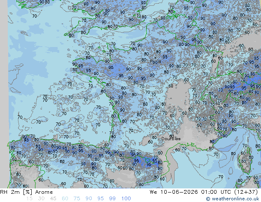Click the island of Corsica on the map

click(x=245, y=160)
